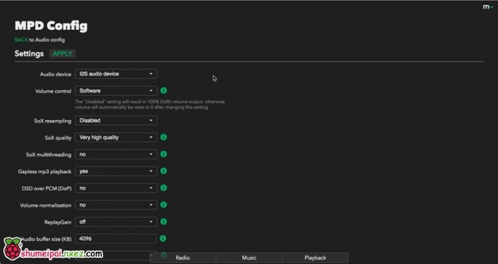Viewport: 498px width, 264px height.
Task: Click info icon beside SoX quality
Action: tap(164, 138)
